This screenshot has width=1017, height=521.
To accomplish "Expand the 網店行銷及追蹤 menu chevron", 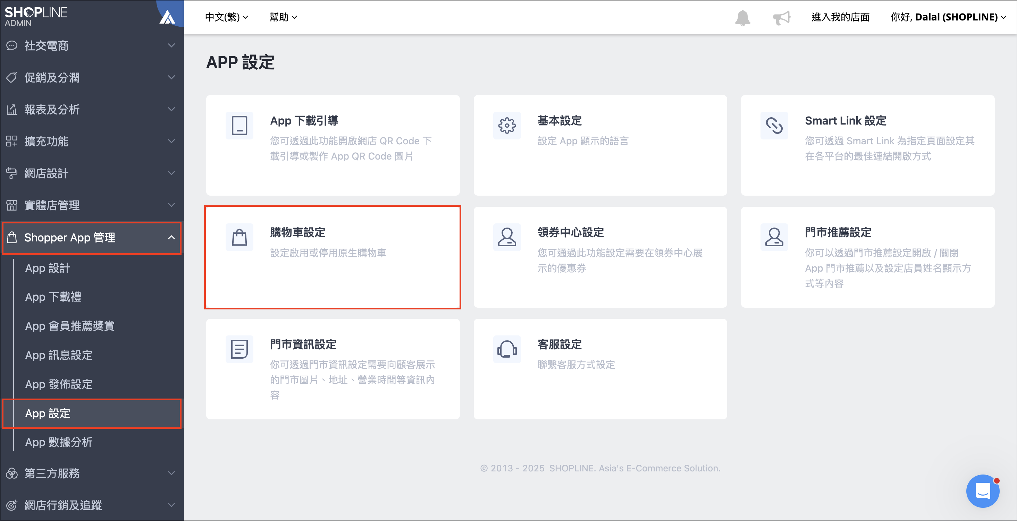I will [x=171, y=505].
